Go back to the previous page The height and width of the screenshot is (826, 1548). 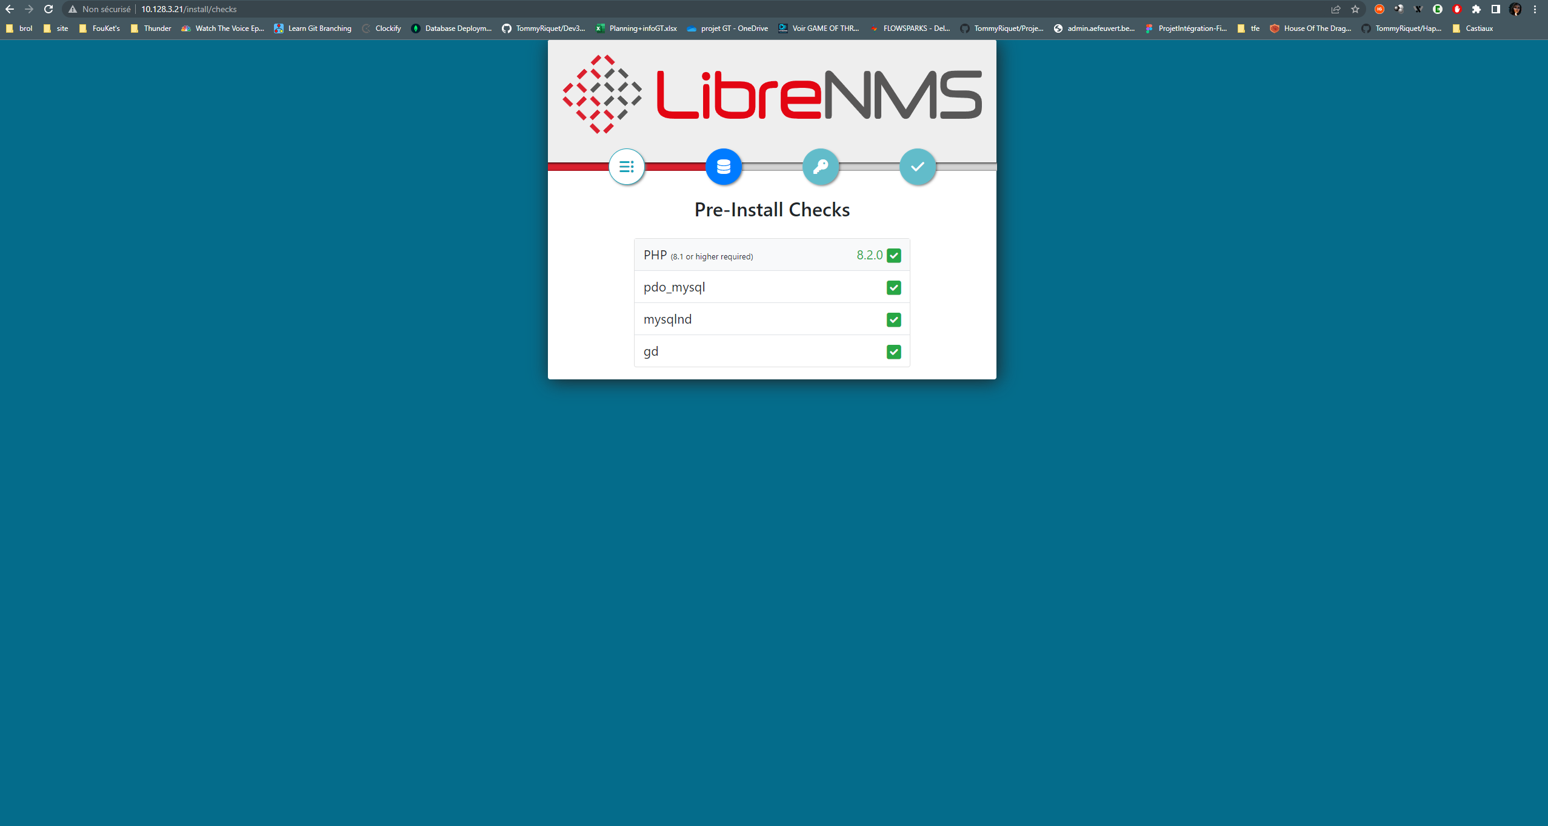pos(10,9)
